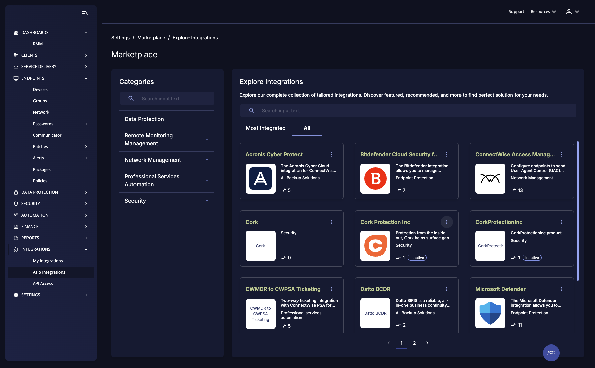Click the Support link in header
Screen dimensions: 595x368
516,12
